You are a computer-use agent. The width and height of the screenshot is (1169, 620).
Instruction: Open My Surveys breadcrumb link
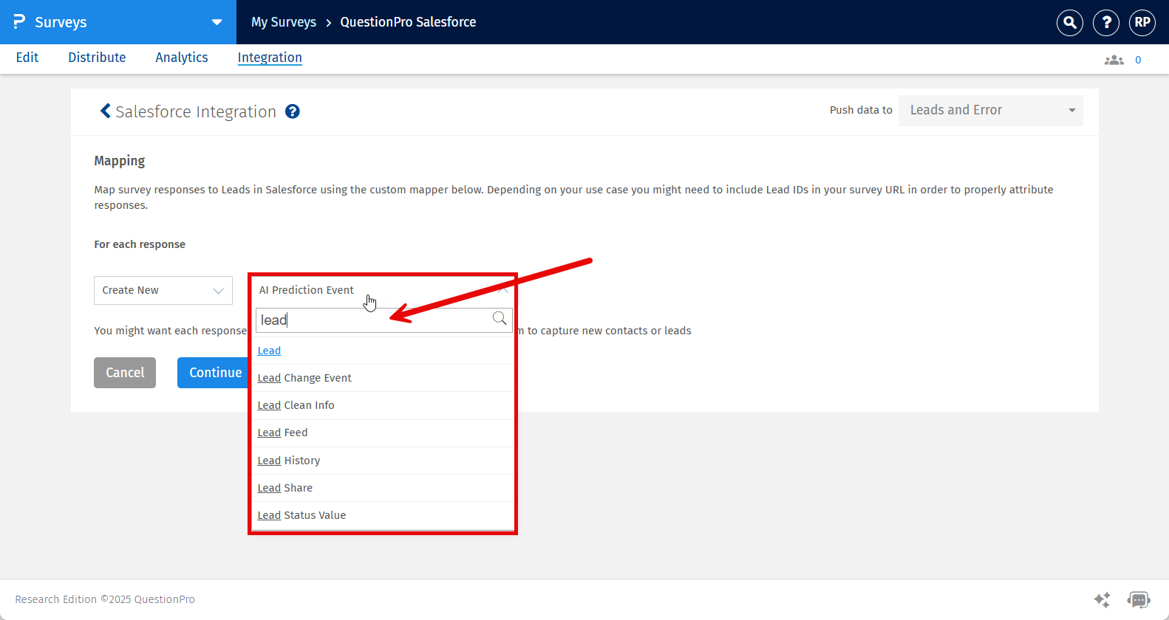(x=284, y=22)
